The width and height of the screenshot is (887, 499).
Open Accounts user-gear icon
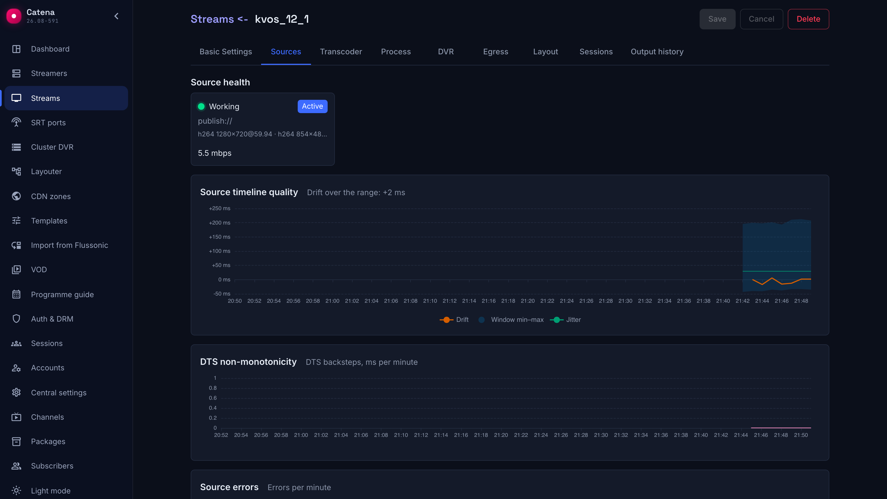point(16,368)
